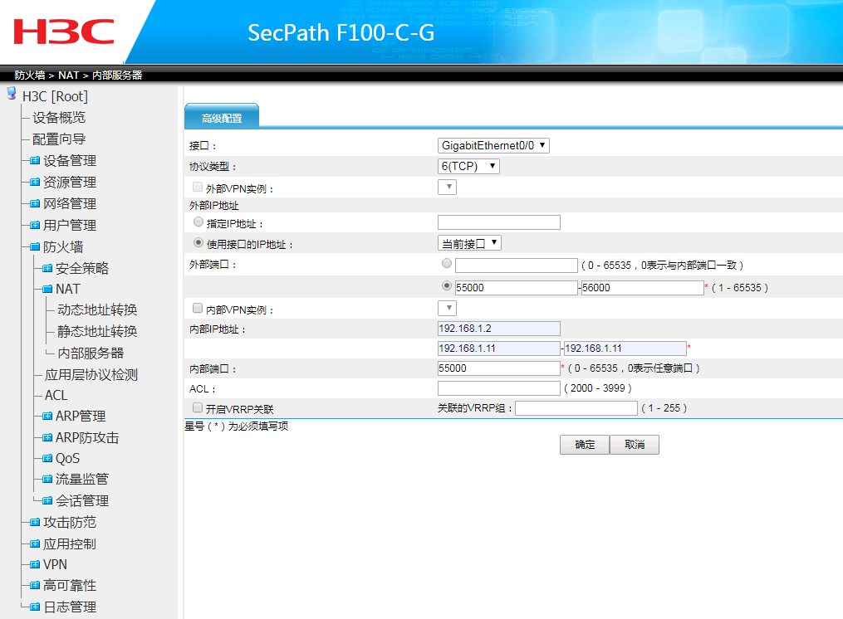843x619 pixels.
Task: Expand the QoS node icon
Action: click(47, 458)
